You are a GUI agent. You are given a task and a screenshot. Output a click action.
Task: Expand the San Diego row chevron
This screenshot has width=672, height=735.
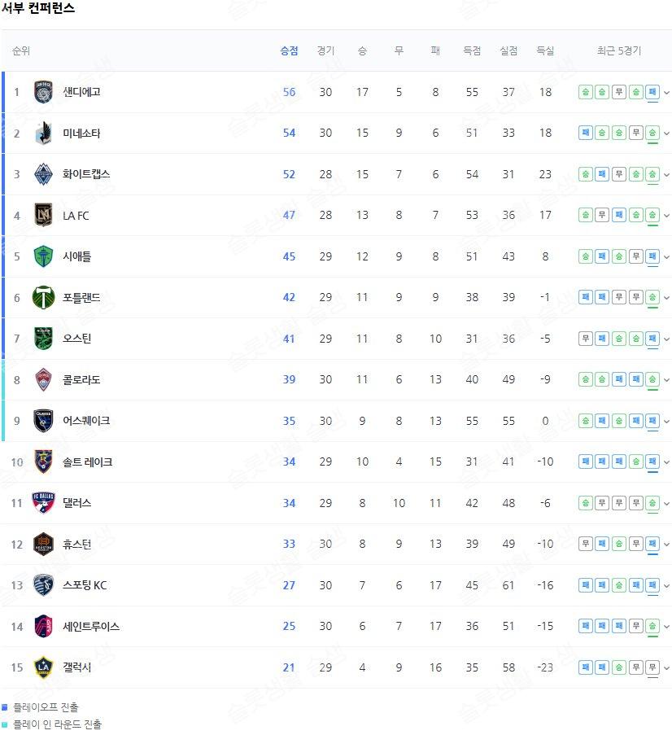666,92
